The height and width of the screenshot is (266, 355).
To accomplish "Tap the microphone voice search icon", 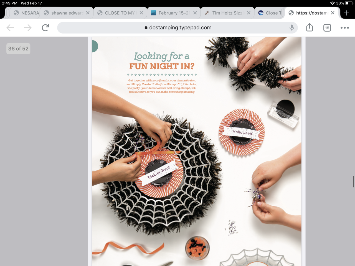I will [x=292, y=28].
